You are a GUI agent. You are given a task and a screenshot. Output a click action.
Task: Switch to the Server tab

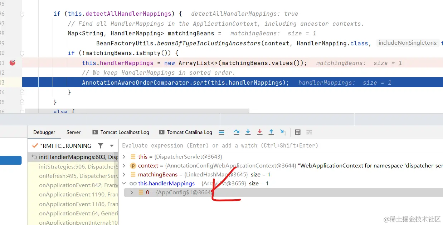click(74, 132)
